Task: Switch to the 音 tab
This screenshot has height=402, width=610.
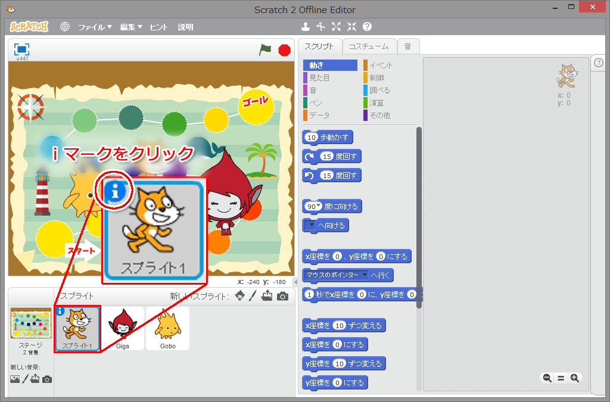Action: [x=407, y=46]
